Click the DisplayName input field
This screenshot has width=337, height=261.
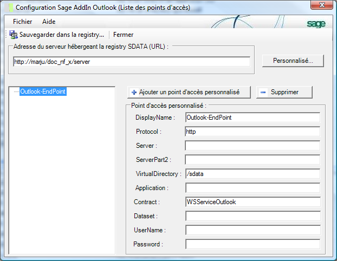[252, 118]
